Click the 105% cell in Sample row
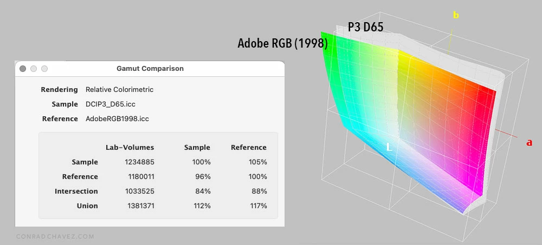Image resolution: width=542 pixels, height=245 pixels. pos(258,162)
